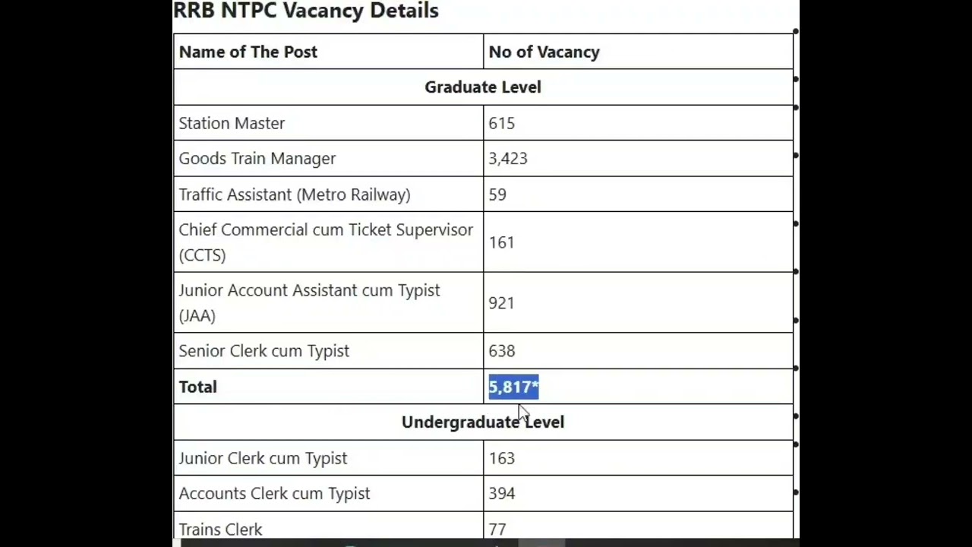Click the Station Master post name
This screenshot has height=547, width=972.
232,123
